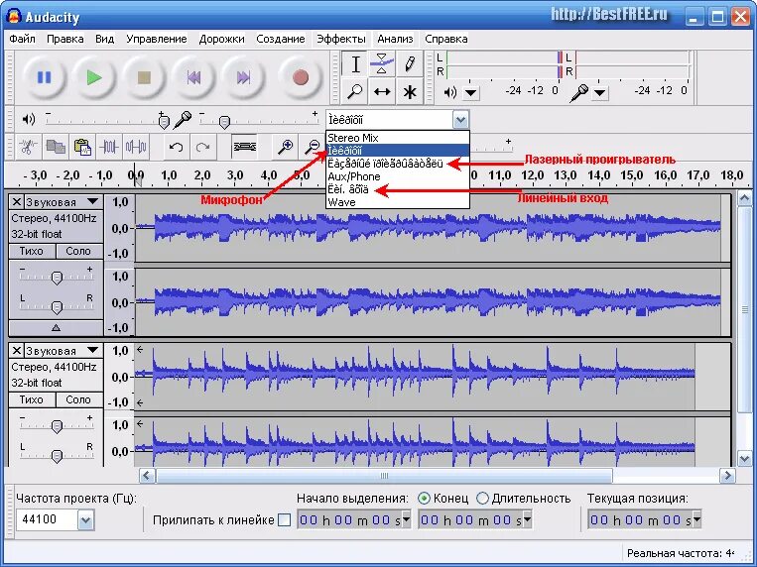Skip to start with the rewind button
The height and width of the screenshot is (567, 757).
(x=193, y=77)
